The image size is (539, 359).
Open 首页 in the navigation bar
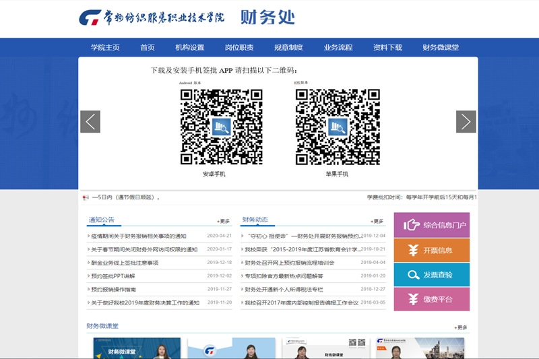[x=148, y=47]
